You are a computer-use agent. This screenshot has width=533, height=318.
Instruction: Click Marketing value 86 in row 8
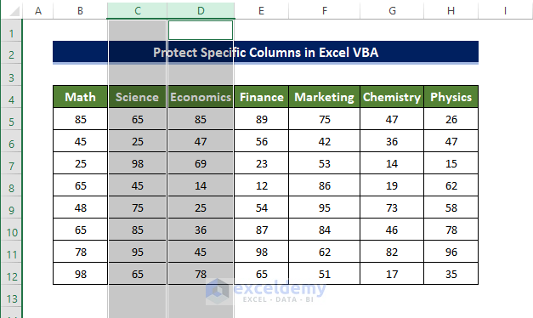click(324, 185)
